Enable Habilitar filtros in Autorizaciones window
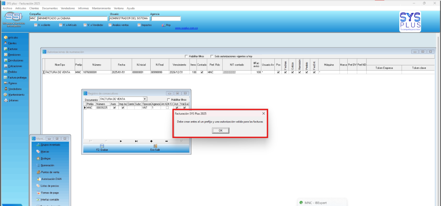The height and width of the screenshot is (206, 441). tap(186, 56)
